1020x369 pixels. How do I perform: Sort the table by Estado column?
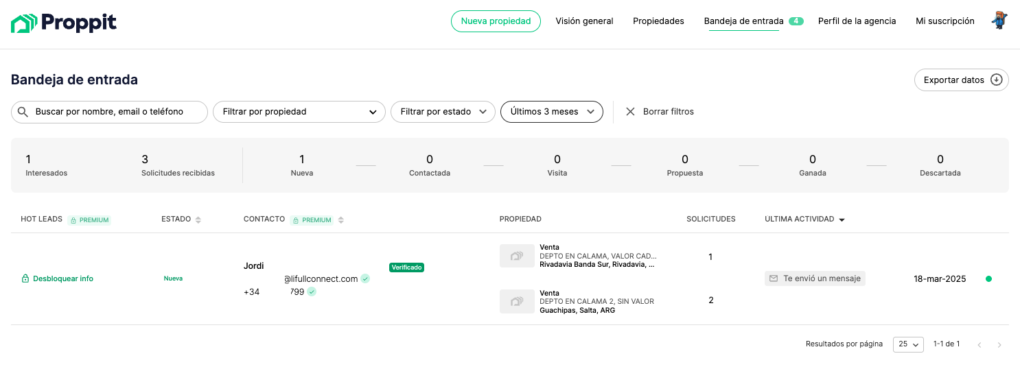tap(198, 219)
